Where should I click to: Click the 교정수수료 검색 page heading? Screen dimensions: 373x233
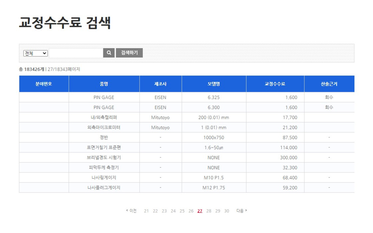click(65, 23)
